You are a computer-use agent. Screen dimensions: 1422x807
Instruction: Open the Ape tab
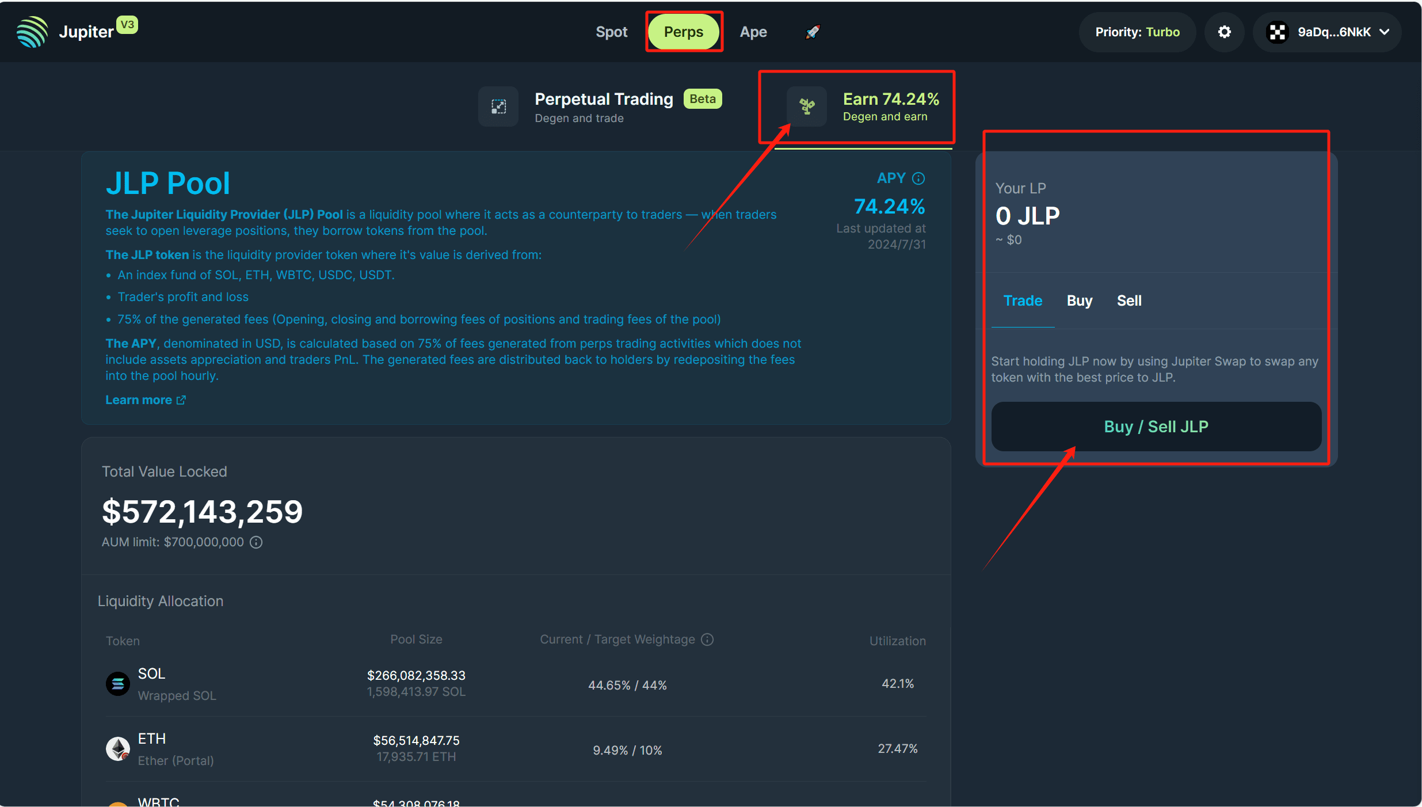(753, 32)
